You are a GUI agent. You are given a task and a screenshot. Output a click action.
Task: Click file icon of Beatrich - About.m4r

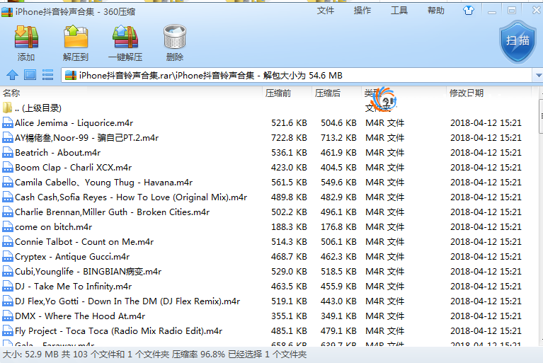(x=8, y=152)
